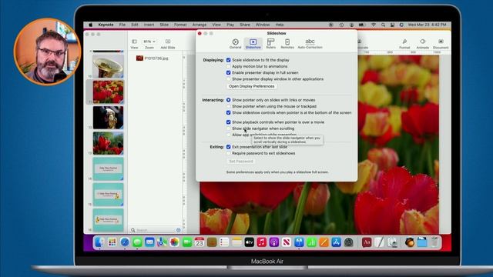The height and width of the screenshot is (277, 493).
Task: Select the brass horn slide thumbnail
Action: pyautogui.click(x=108, y=66)
